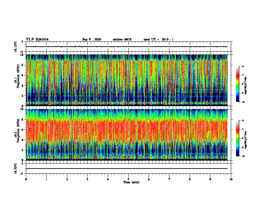
Task: Click time axis tick label "7"
Action: 169,179
